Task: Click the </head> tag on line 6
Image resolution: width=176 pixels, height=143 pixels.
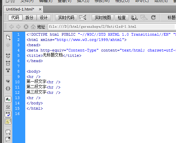Action: 35,61
